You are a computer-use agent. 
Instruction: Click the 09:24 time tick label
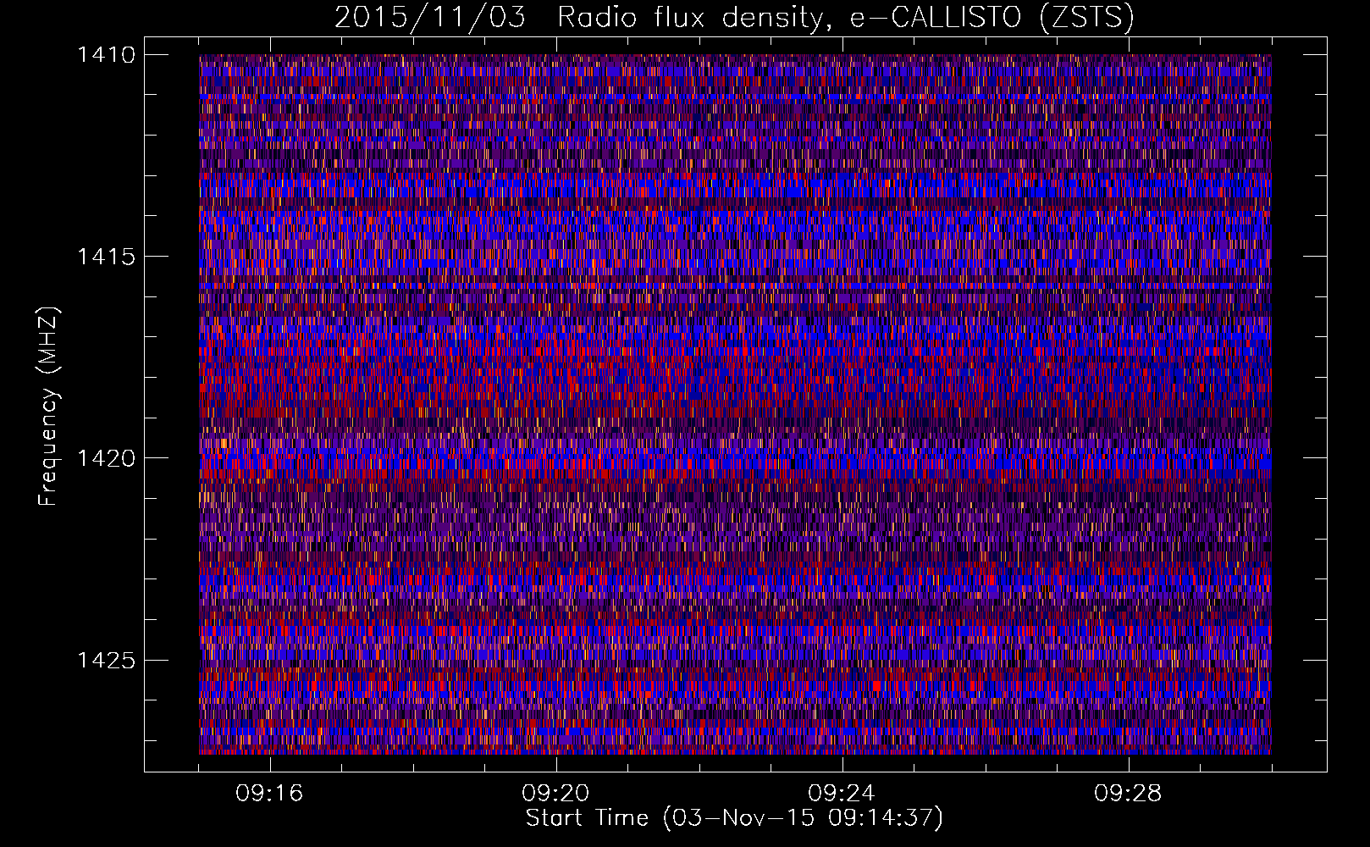coord(842,793)
